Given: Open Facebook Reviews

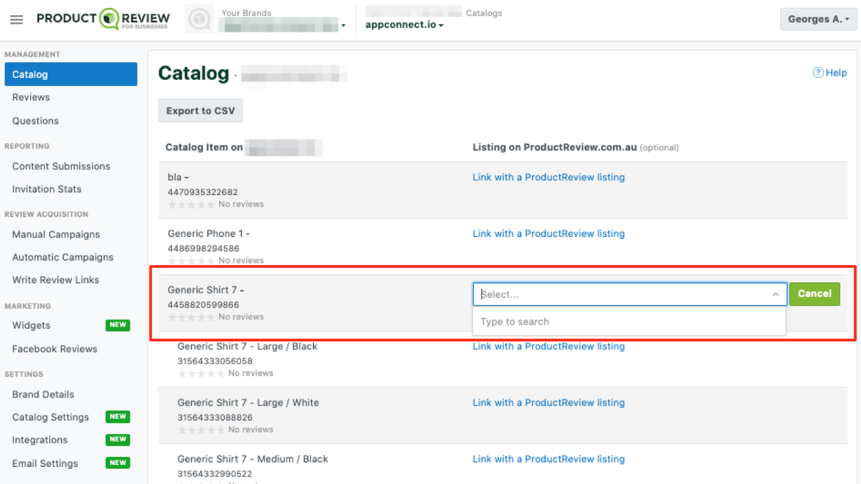Looking at the screenshot, I should (x=54, y=349).
